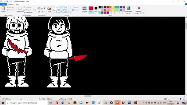Image resolution: width=187 pixels, height=105 pixels.
Task: Click the Select (Выделить) rectangle icon
Action: click(20, 8)
